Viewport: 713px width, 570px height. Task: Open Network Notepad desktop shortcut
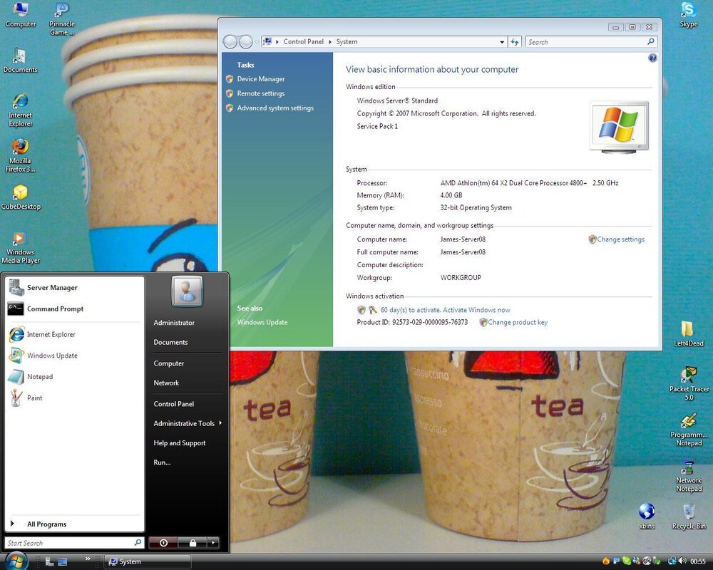click(689, 476)
